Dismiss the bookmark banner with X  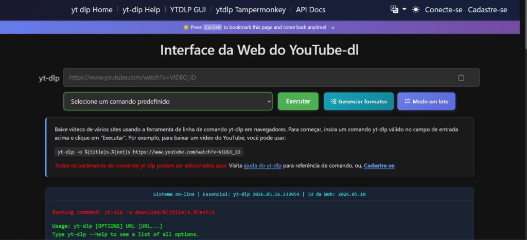pos(333,28)
